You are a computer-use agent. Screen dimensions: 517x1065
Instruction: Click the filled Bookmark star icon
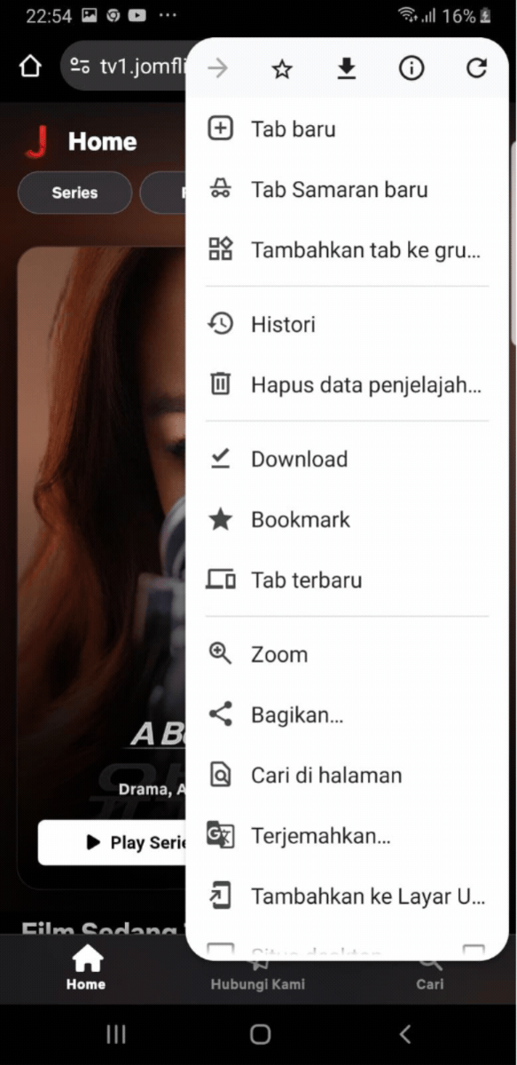point(220,519)
